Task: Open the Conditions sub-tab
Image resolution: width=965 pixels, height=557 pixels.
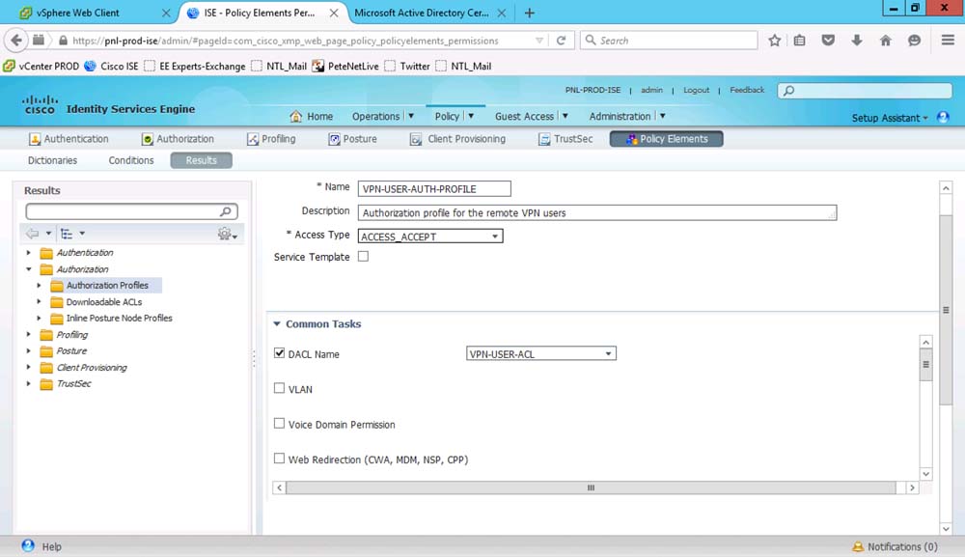Action: (131, 160)
